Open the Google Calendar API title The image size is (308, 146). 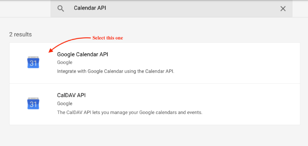point(82,54)
